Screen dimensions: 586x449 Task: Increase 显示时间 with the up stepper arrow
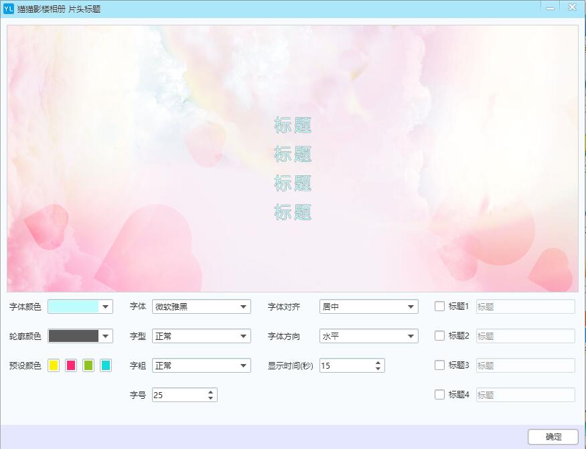[378, 363]
